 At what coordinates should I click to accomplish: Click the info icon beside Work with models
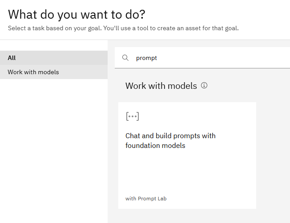point(204,85)
